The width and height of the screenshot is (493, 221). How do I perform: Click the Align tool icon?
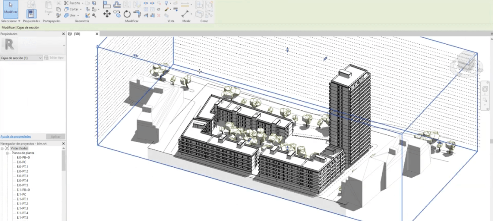pyautogui.click(x=106, y=5)
